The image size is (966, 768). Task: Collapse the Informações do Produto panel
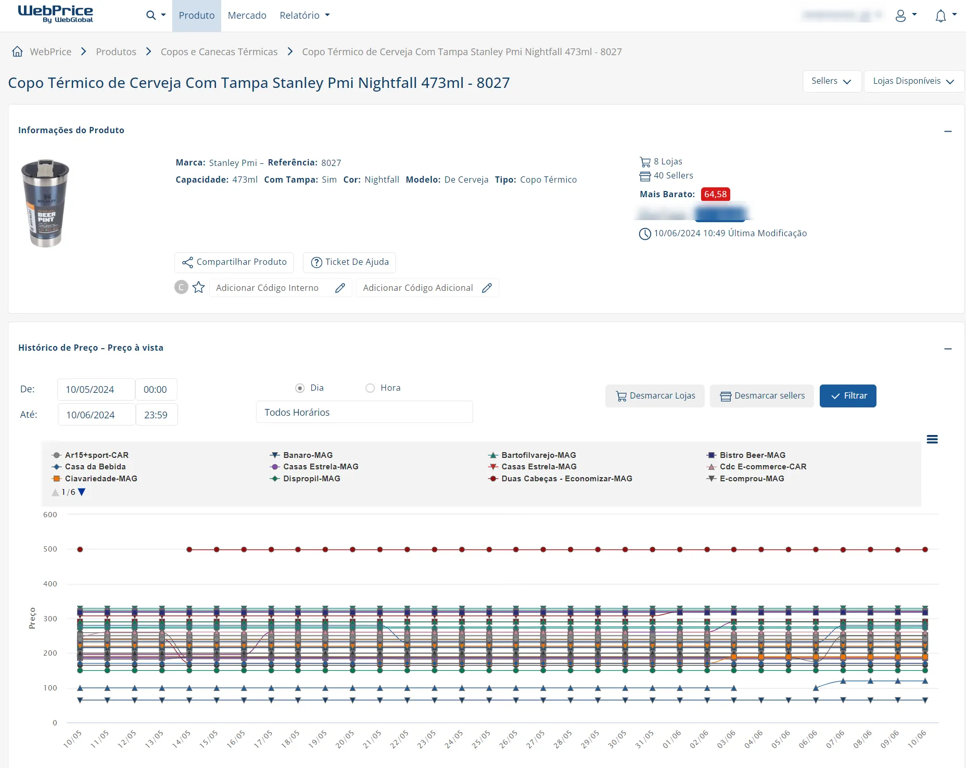pos(948,131)
